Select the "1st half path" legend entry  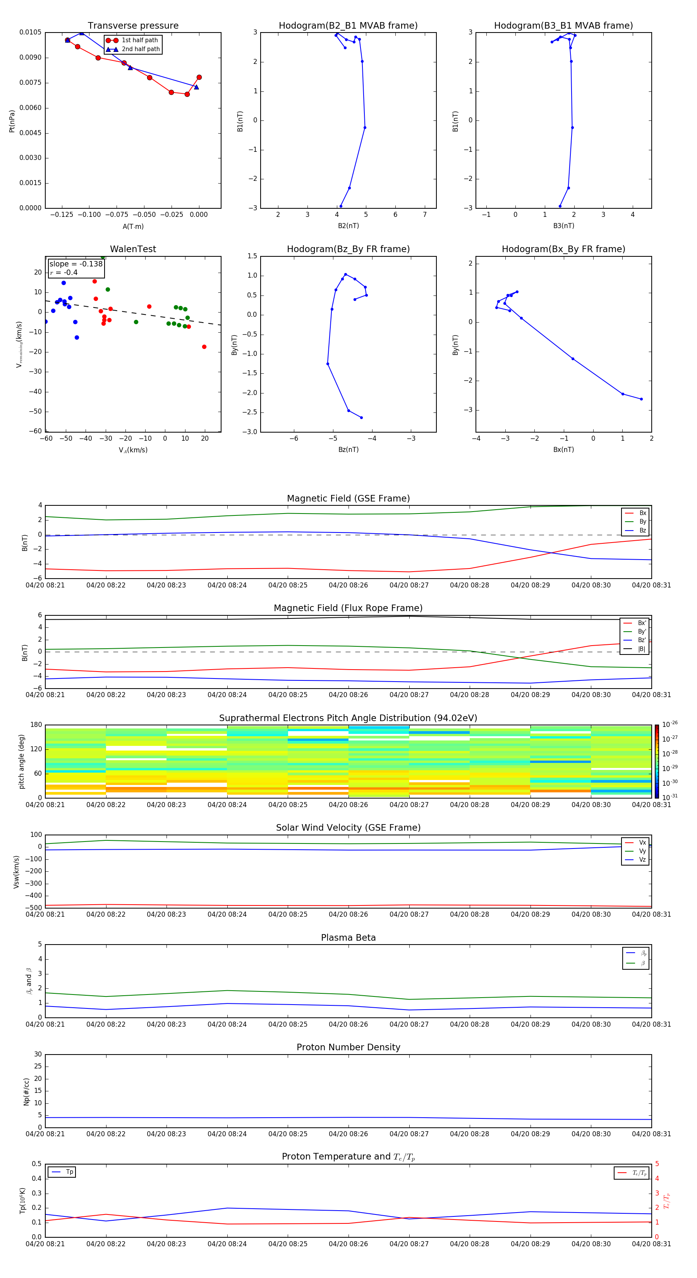132,40
